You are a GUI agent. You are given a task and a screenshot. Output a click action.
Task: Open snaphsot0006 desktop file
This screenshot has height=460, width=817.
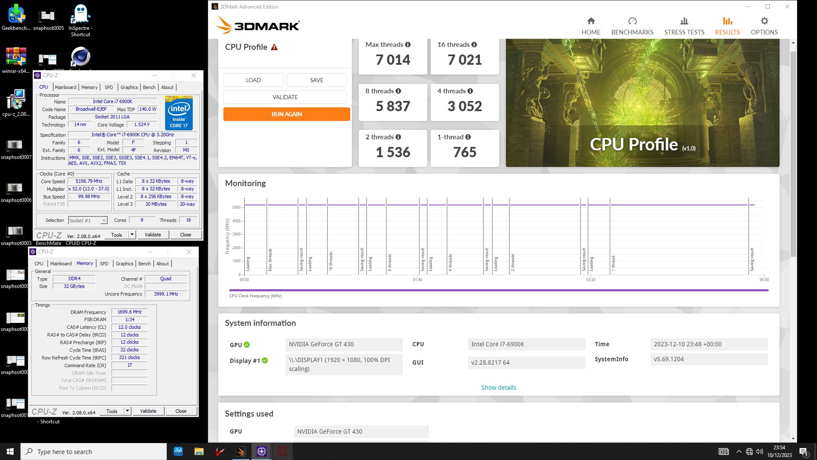coord(16,192)
